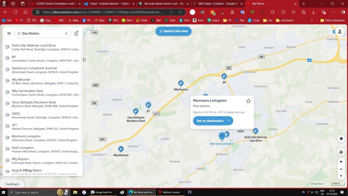348x196 pixels.
Task: Select the Mfg Mosshall map pin
Action: (121, 149)
